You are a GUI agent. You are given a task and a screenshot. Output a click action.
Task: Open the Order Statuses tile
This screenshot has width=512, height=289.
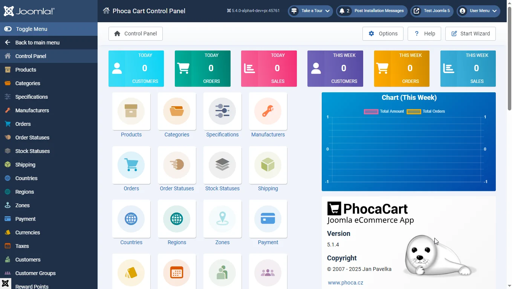pyautogui.click(x=177, y=165)
